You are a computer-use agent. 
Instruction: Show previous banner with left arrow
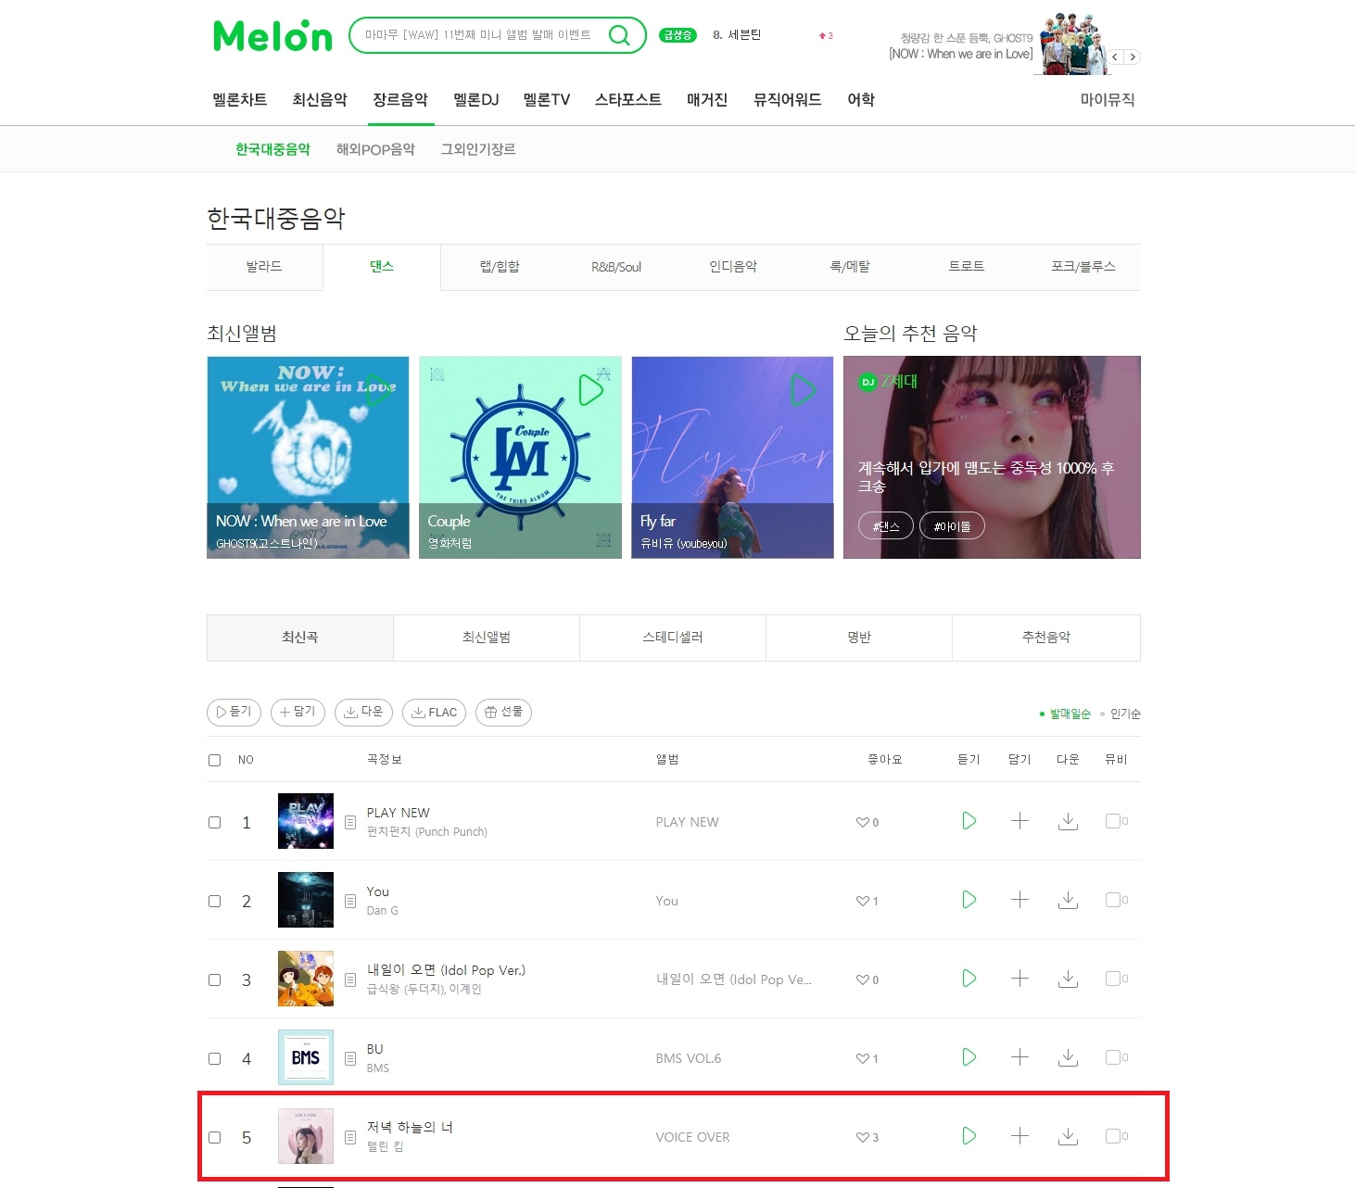tap(1116, 57)
